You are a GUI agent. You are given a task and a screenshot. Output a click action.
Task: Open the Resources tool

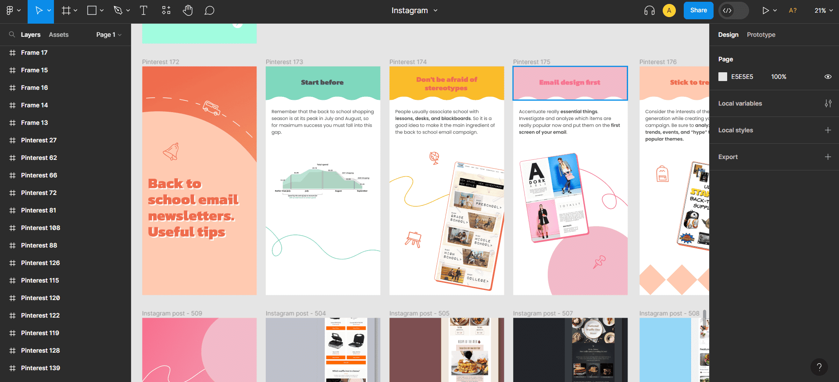click(x=166, y=11)
